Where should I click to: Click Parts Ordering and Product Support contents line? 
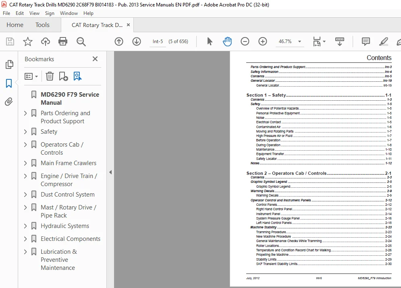321,67
